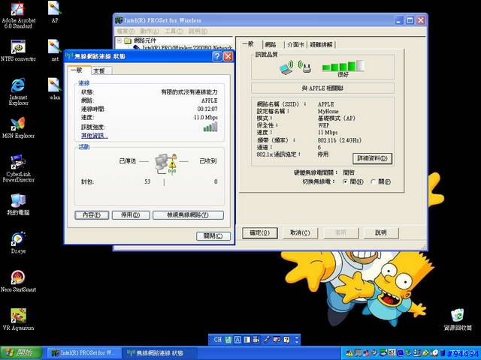
Task: Click the signal quality green bar meter
Action: click(343, 66)
